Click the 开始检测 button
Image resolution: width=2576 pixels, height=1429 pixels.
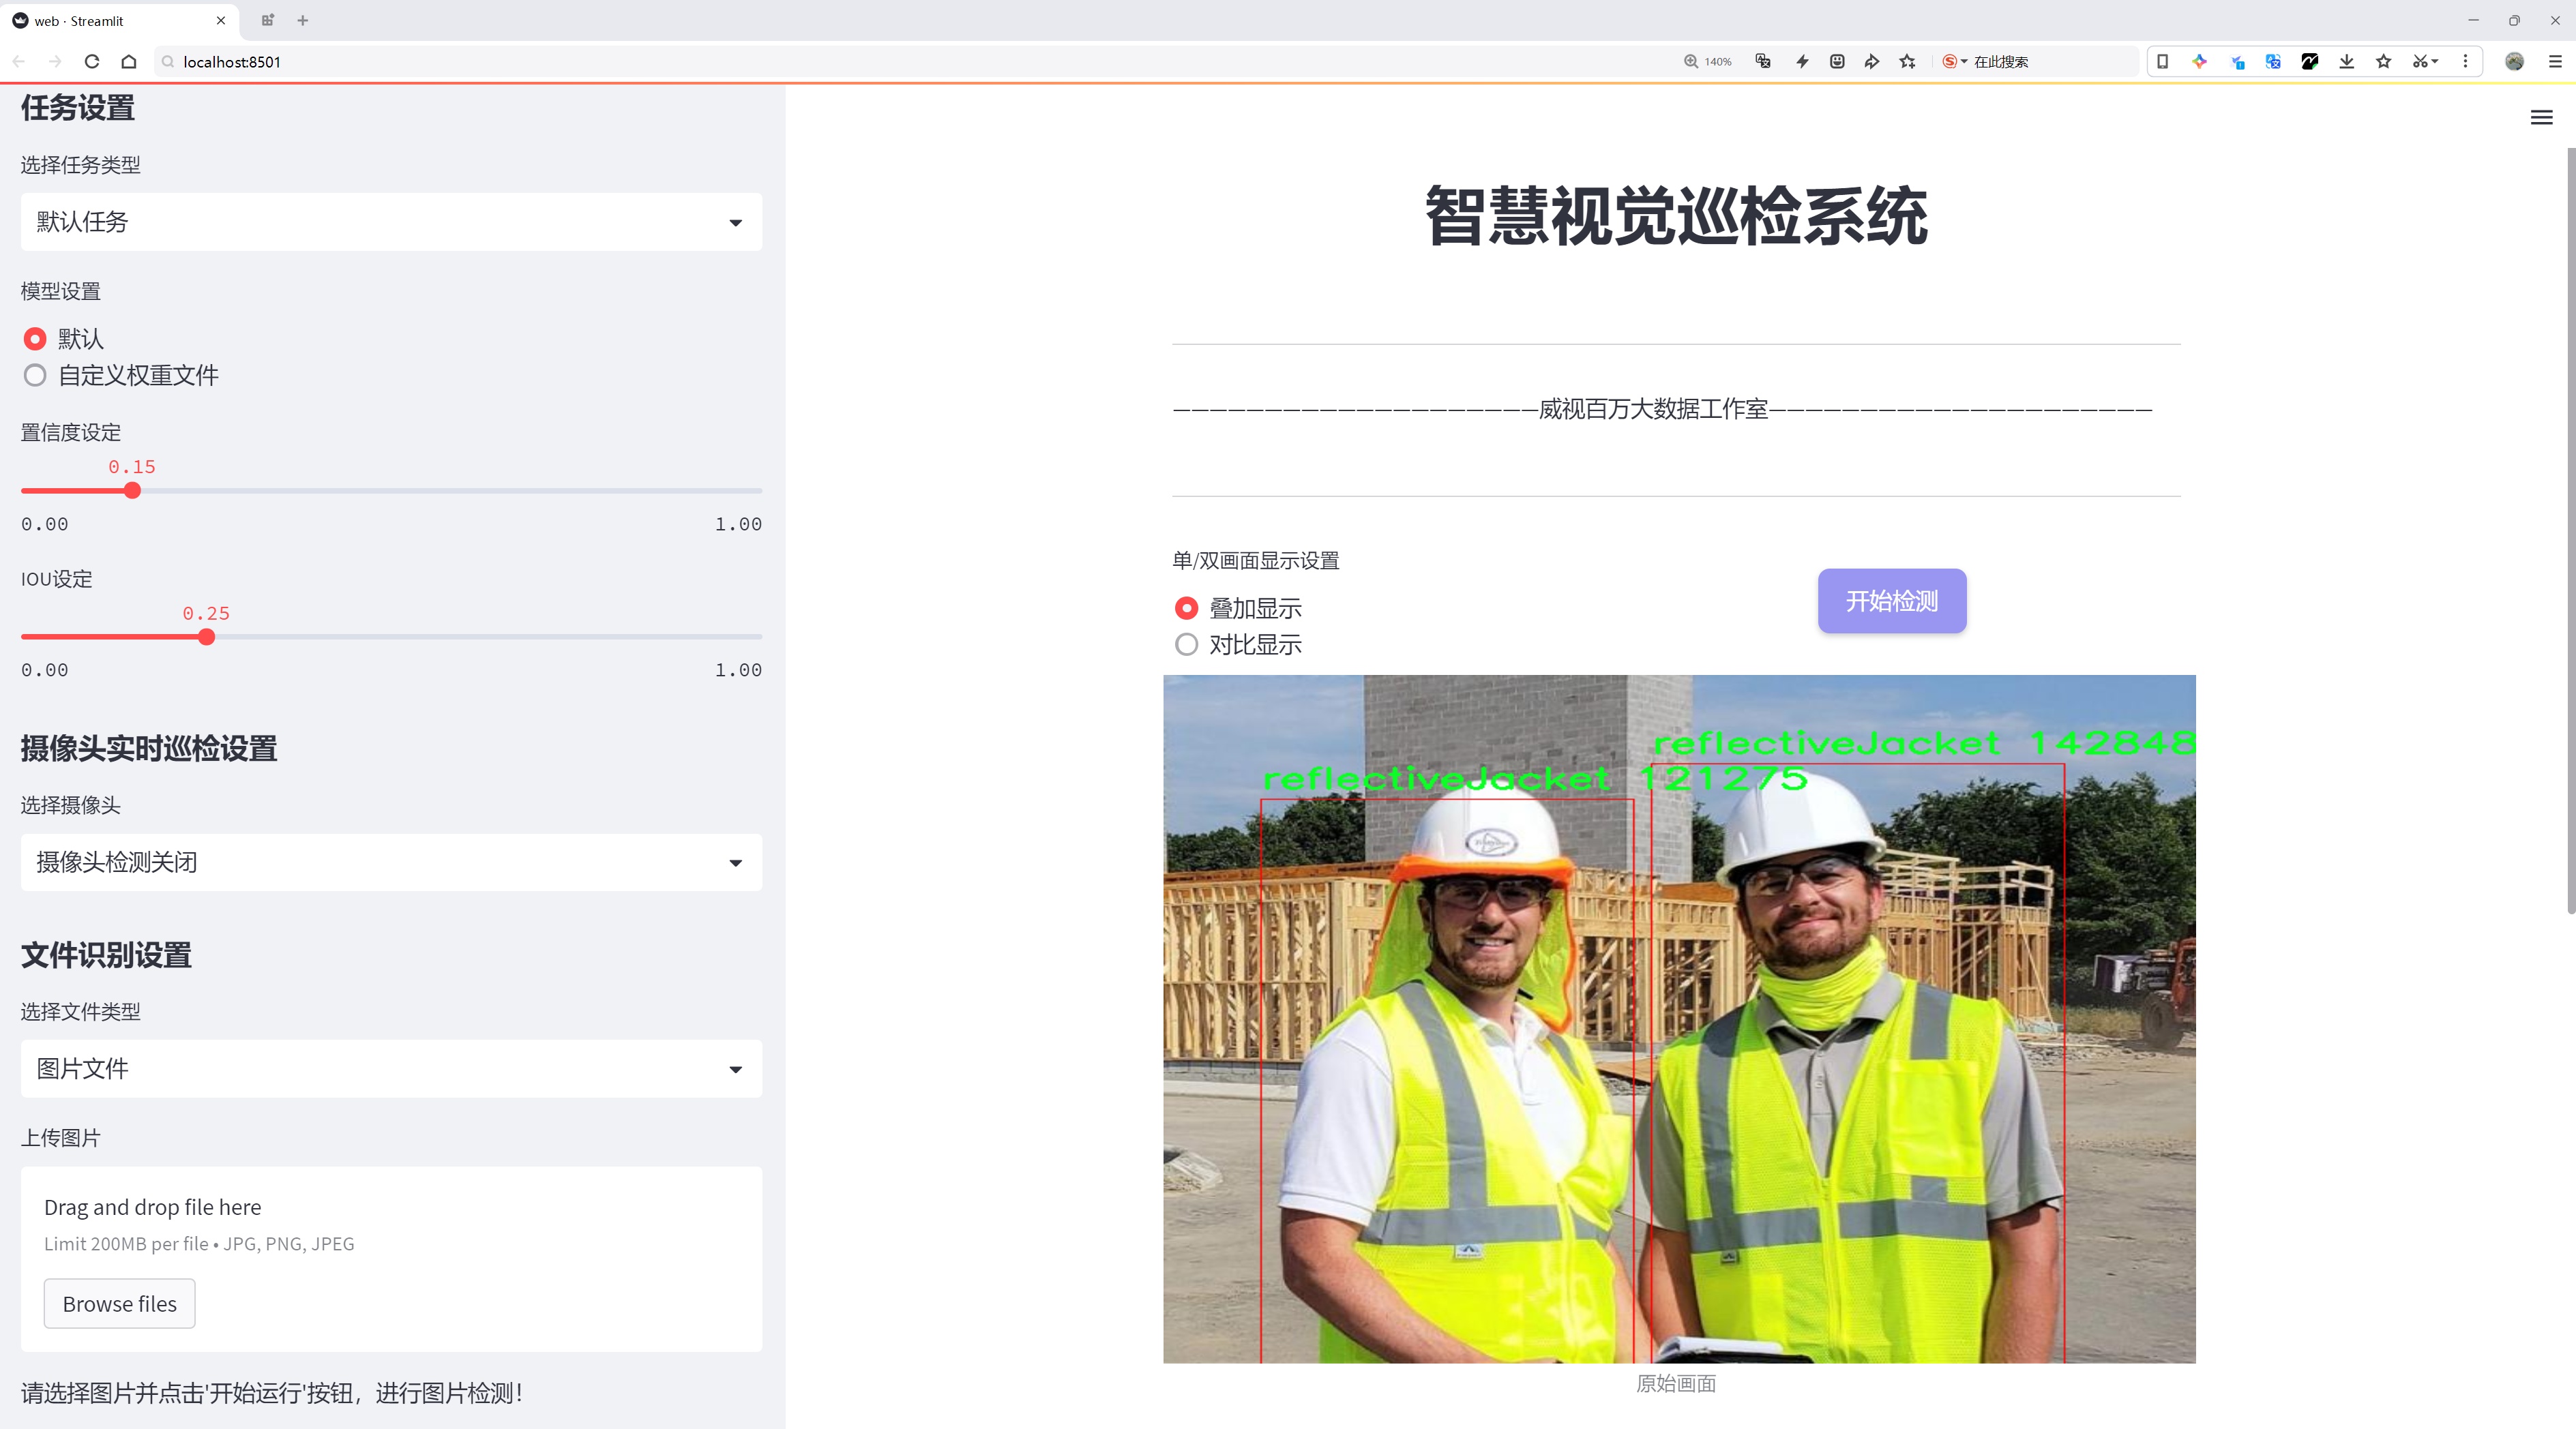pyautogui.click(x=1891, y=601)
